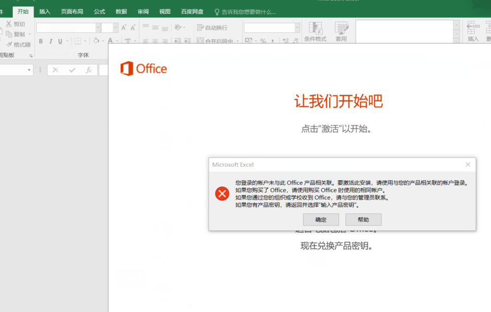Open the 视图 (View) tab

(165, 12)
